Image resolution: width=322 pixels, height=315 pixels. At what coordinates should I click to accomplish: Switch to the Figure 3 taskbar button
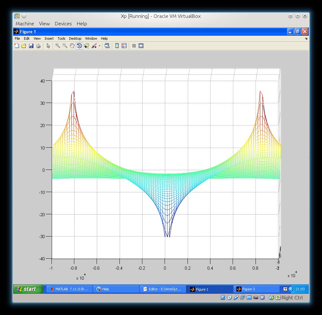[256, 289]
